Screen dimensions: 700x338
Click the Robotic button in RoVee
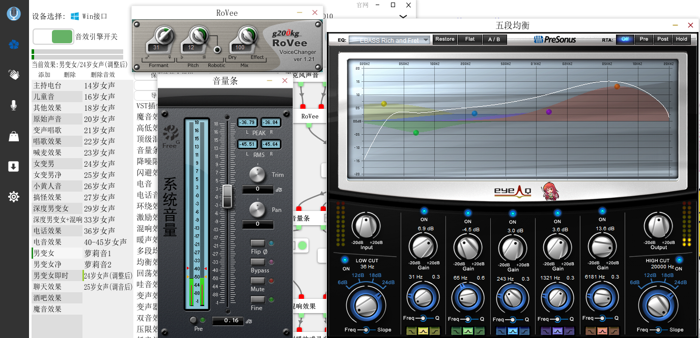tap(217, 49)
